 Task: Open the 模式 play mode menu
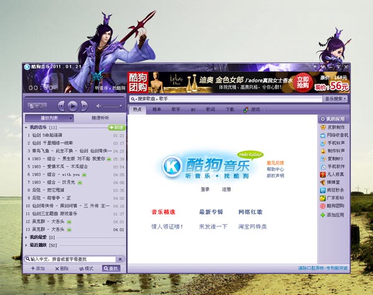[x=86, y=268]
